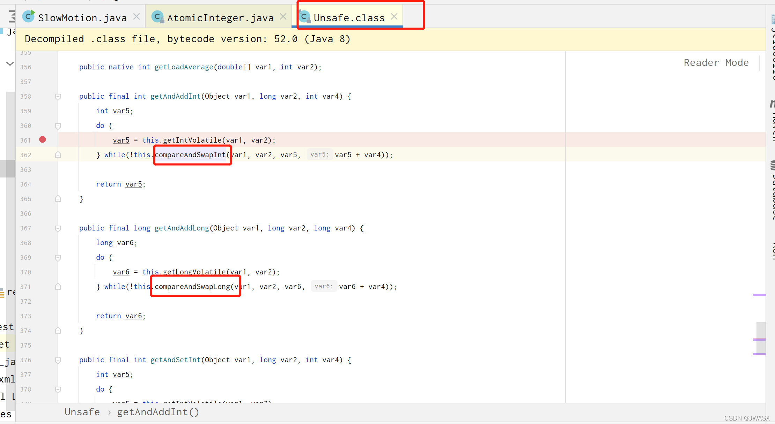The width and height of the screenshot is (775, 424).
Task: Click getAndAddLong method name on line 367
Action: click(x=182, y=228)
